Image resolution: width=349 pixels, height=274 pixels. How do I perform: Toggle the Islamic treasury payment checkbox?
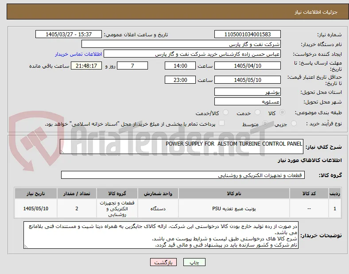point(222,123)
